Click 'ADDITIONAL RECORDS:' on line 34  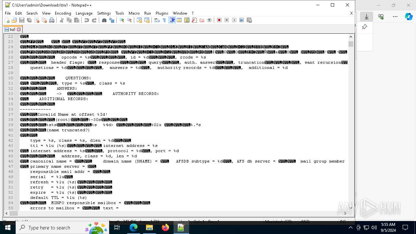64,99
